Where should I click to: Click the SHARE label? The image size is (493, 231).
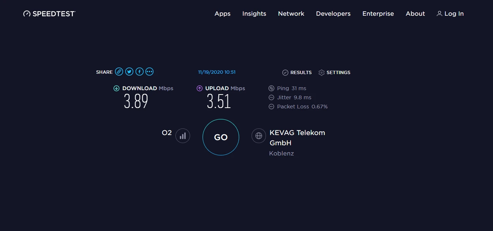coord(104,72)
